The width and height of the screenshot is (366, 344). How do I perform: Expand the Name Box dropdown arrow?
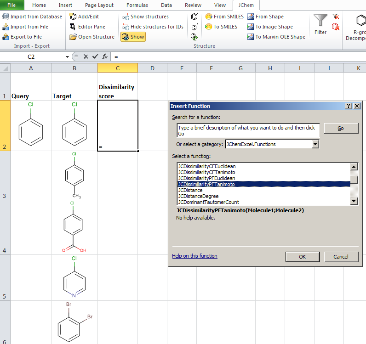tap(68, 56)
